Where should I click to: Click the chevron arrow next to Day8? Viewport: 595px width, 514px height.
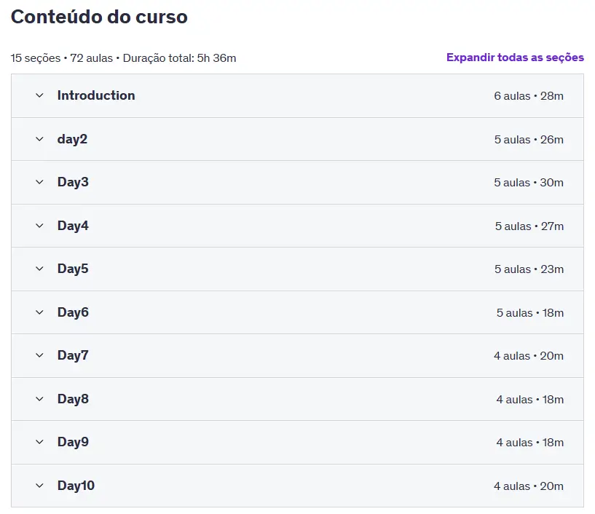[x=39, y=399]
